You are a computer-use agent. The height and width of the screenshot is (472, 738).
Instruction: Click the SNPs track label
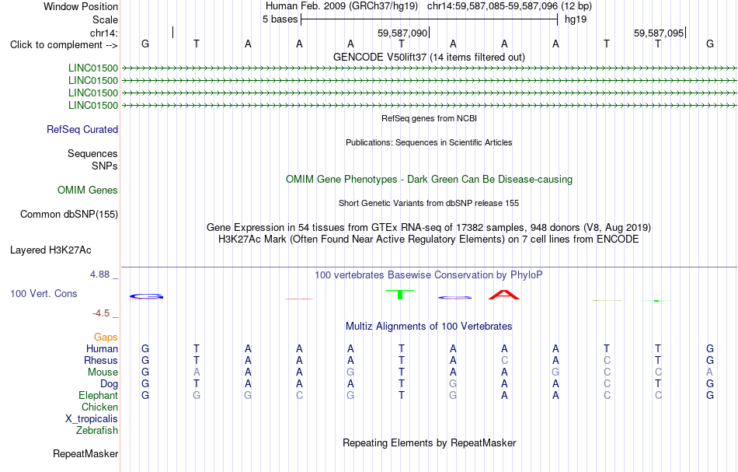(105, 166)
